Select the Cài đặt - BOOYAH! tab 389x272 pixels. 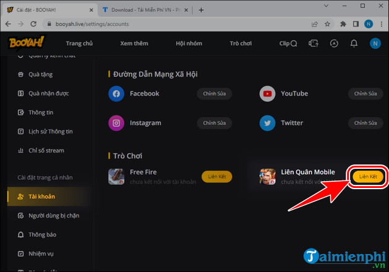49,10
